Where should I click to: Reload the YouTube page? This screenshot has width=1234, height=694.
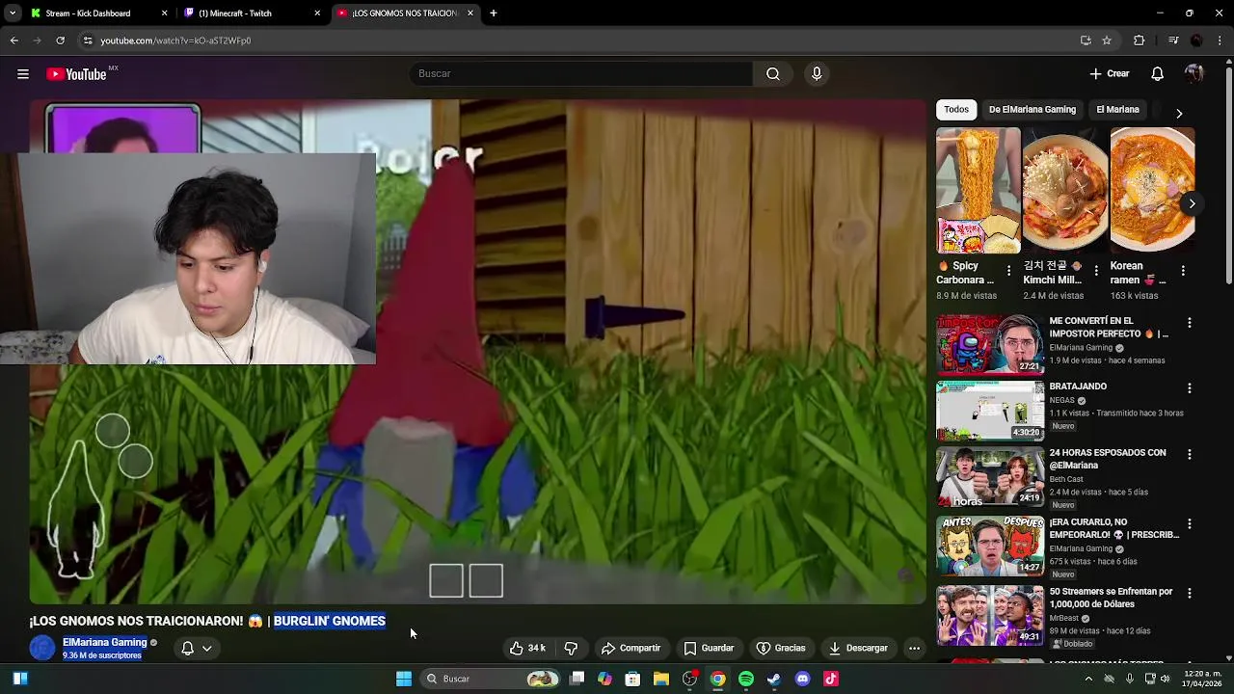click(x=60, y=40)
